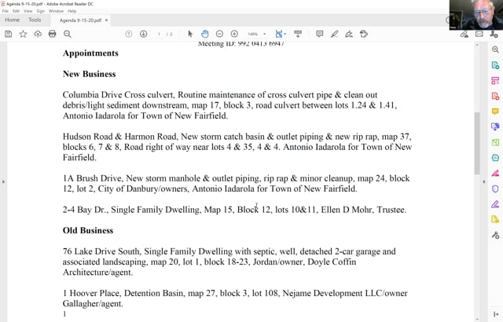Open Edit PDF tool in right pane
503x322 pixels.
click(x=495, y=81)
